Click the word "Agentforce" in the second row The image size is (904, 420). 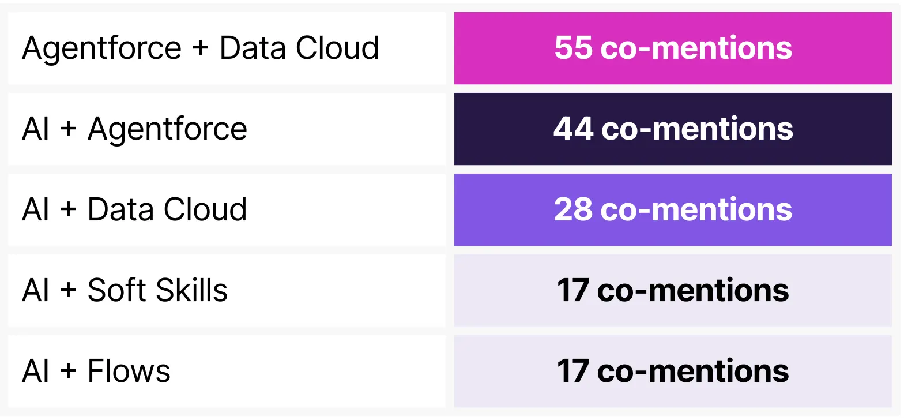167,129
